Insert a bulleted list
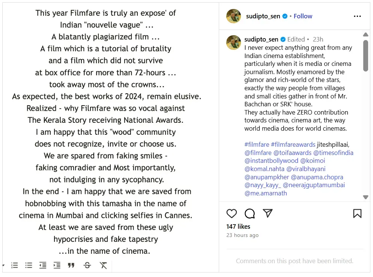 click(x=29, y=265)
